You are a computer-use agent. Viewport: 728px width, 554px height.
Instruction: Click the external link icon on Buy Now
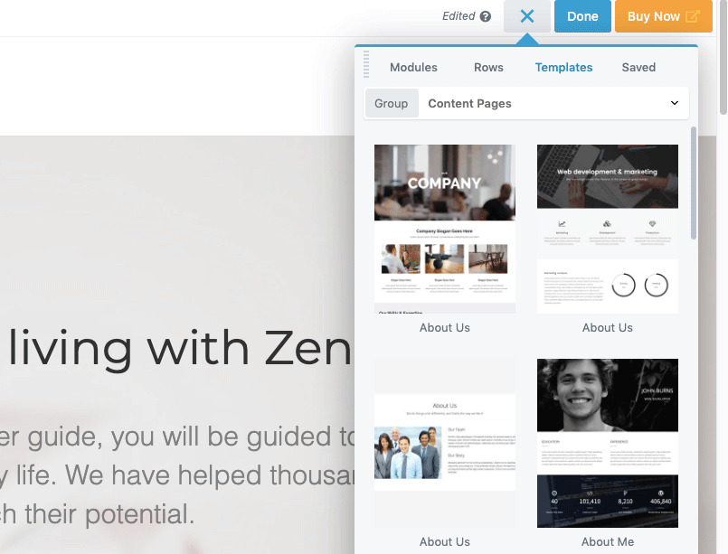(x=692, y=16)
